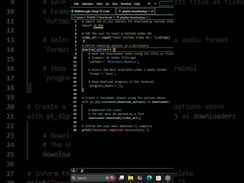The width and height of the screenshot is (244, 183).
Task: Open the View menu
Action: [99, 4]
